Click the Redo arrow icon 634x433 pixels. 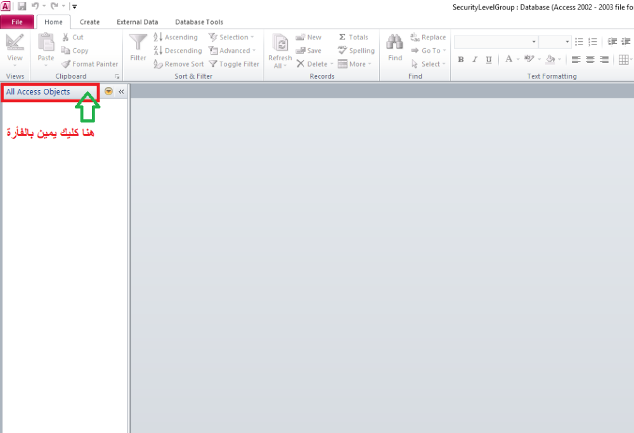54,6
